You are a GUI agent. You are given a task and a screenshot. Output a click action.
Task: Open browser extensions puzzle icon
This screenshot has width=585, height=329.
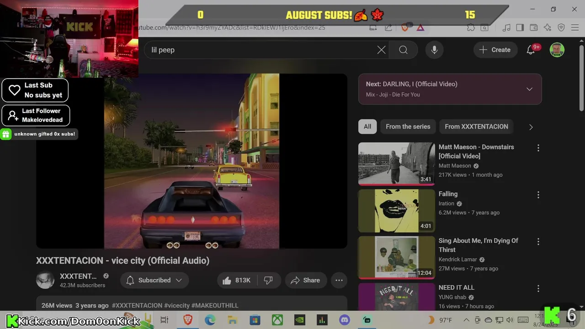(x=471, y=27)
